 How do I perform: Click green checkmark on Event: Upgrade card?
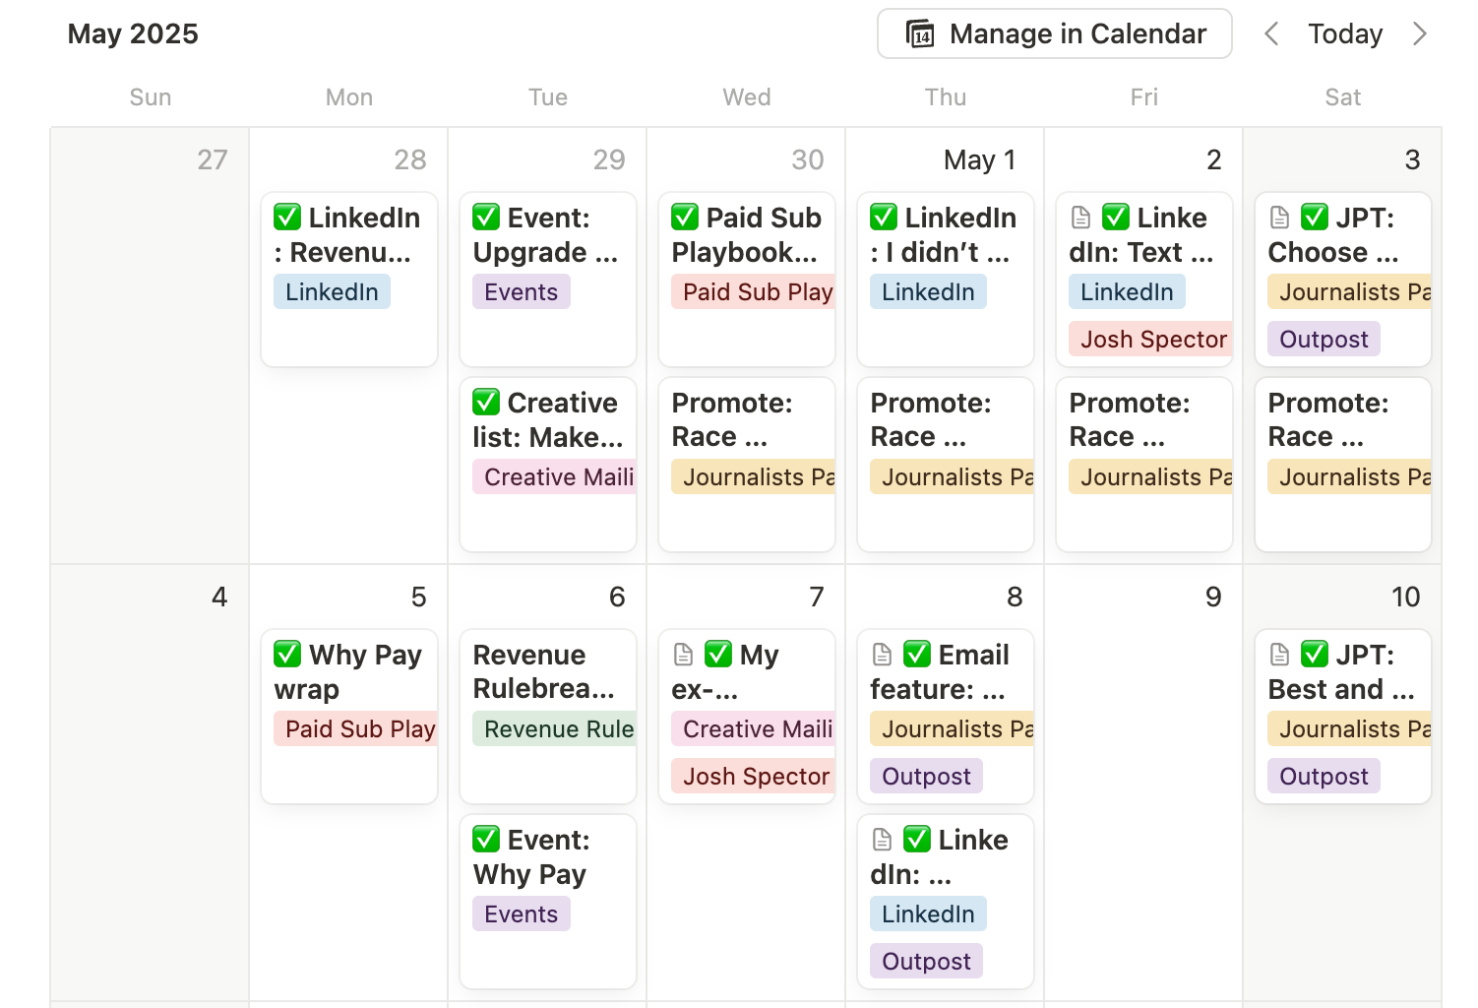pyautogui.click(x=486, y=217)
